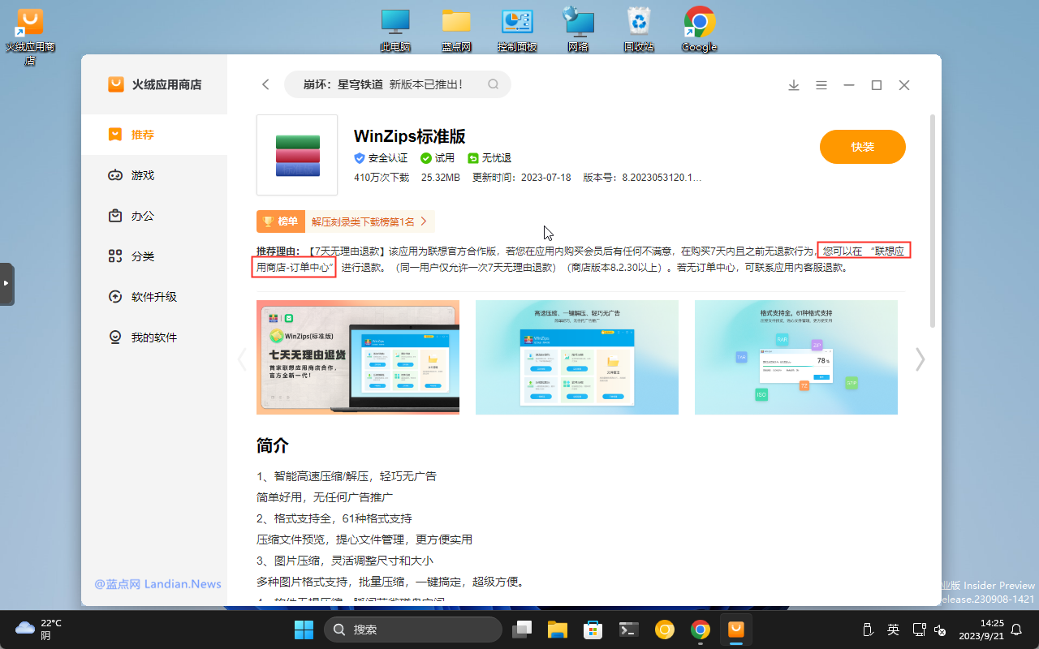Click the search field showing 崩坏：星穹铁道
Screen dimensions: 1039x649
[398, 84]
